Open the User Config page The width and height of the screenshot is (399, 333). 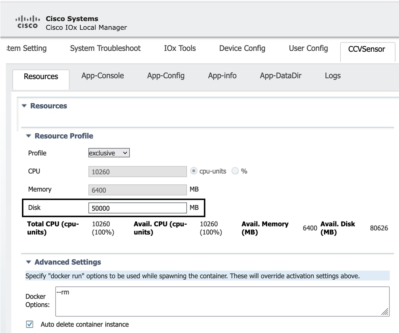click(308, 48)
